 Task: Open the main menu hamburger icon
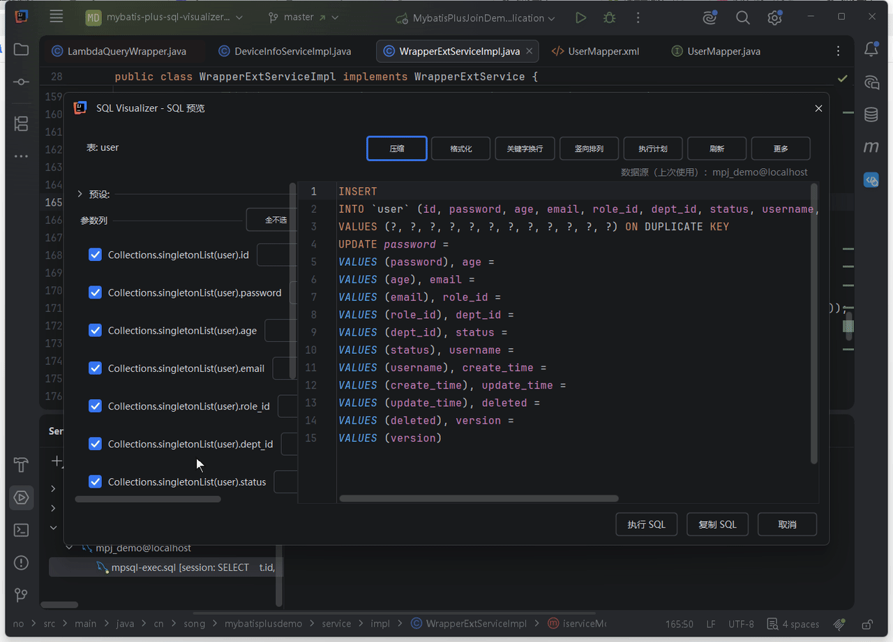click(57, 17)
